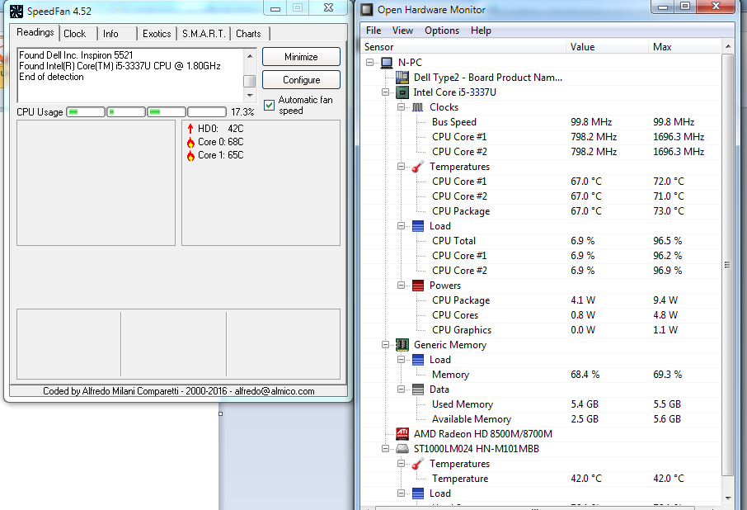Click the AMD Radeon ATI icon
747x510 pixels.
point(402,434)
